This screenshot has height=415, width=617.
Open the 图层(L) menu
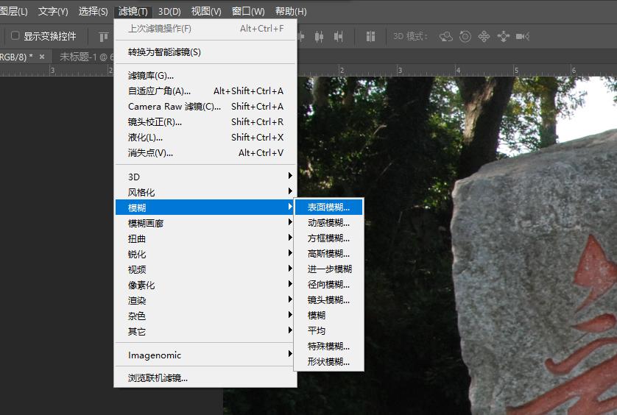(x=14, y=12)
